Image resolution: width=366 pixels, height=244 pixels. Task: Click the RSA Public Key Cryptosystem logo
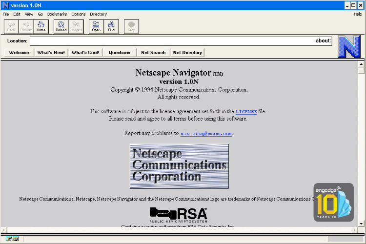coord(179,215)
